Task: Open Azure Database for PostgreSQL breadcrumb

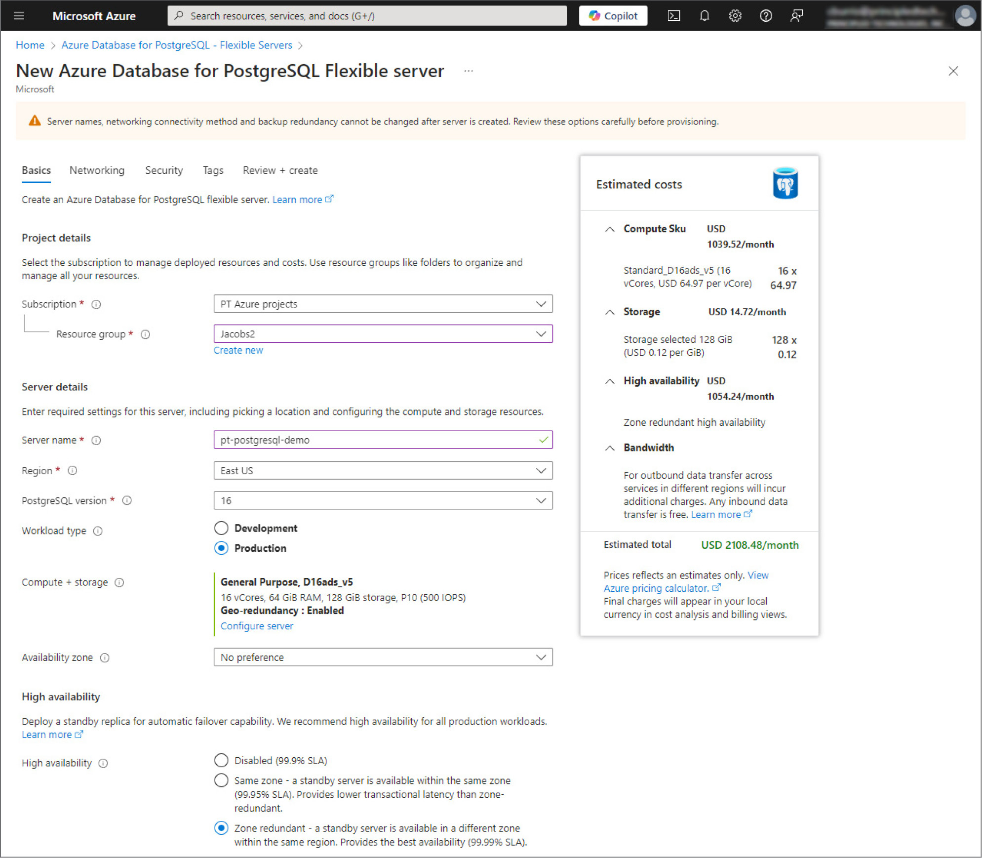Action: pos(177,45)
